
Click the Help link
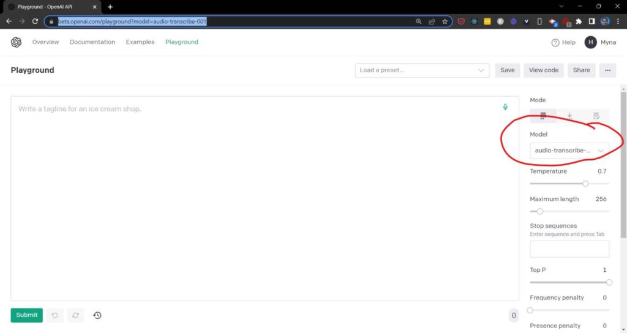(569, 42)
